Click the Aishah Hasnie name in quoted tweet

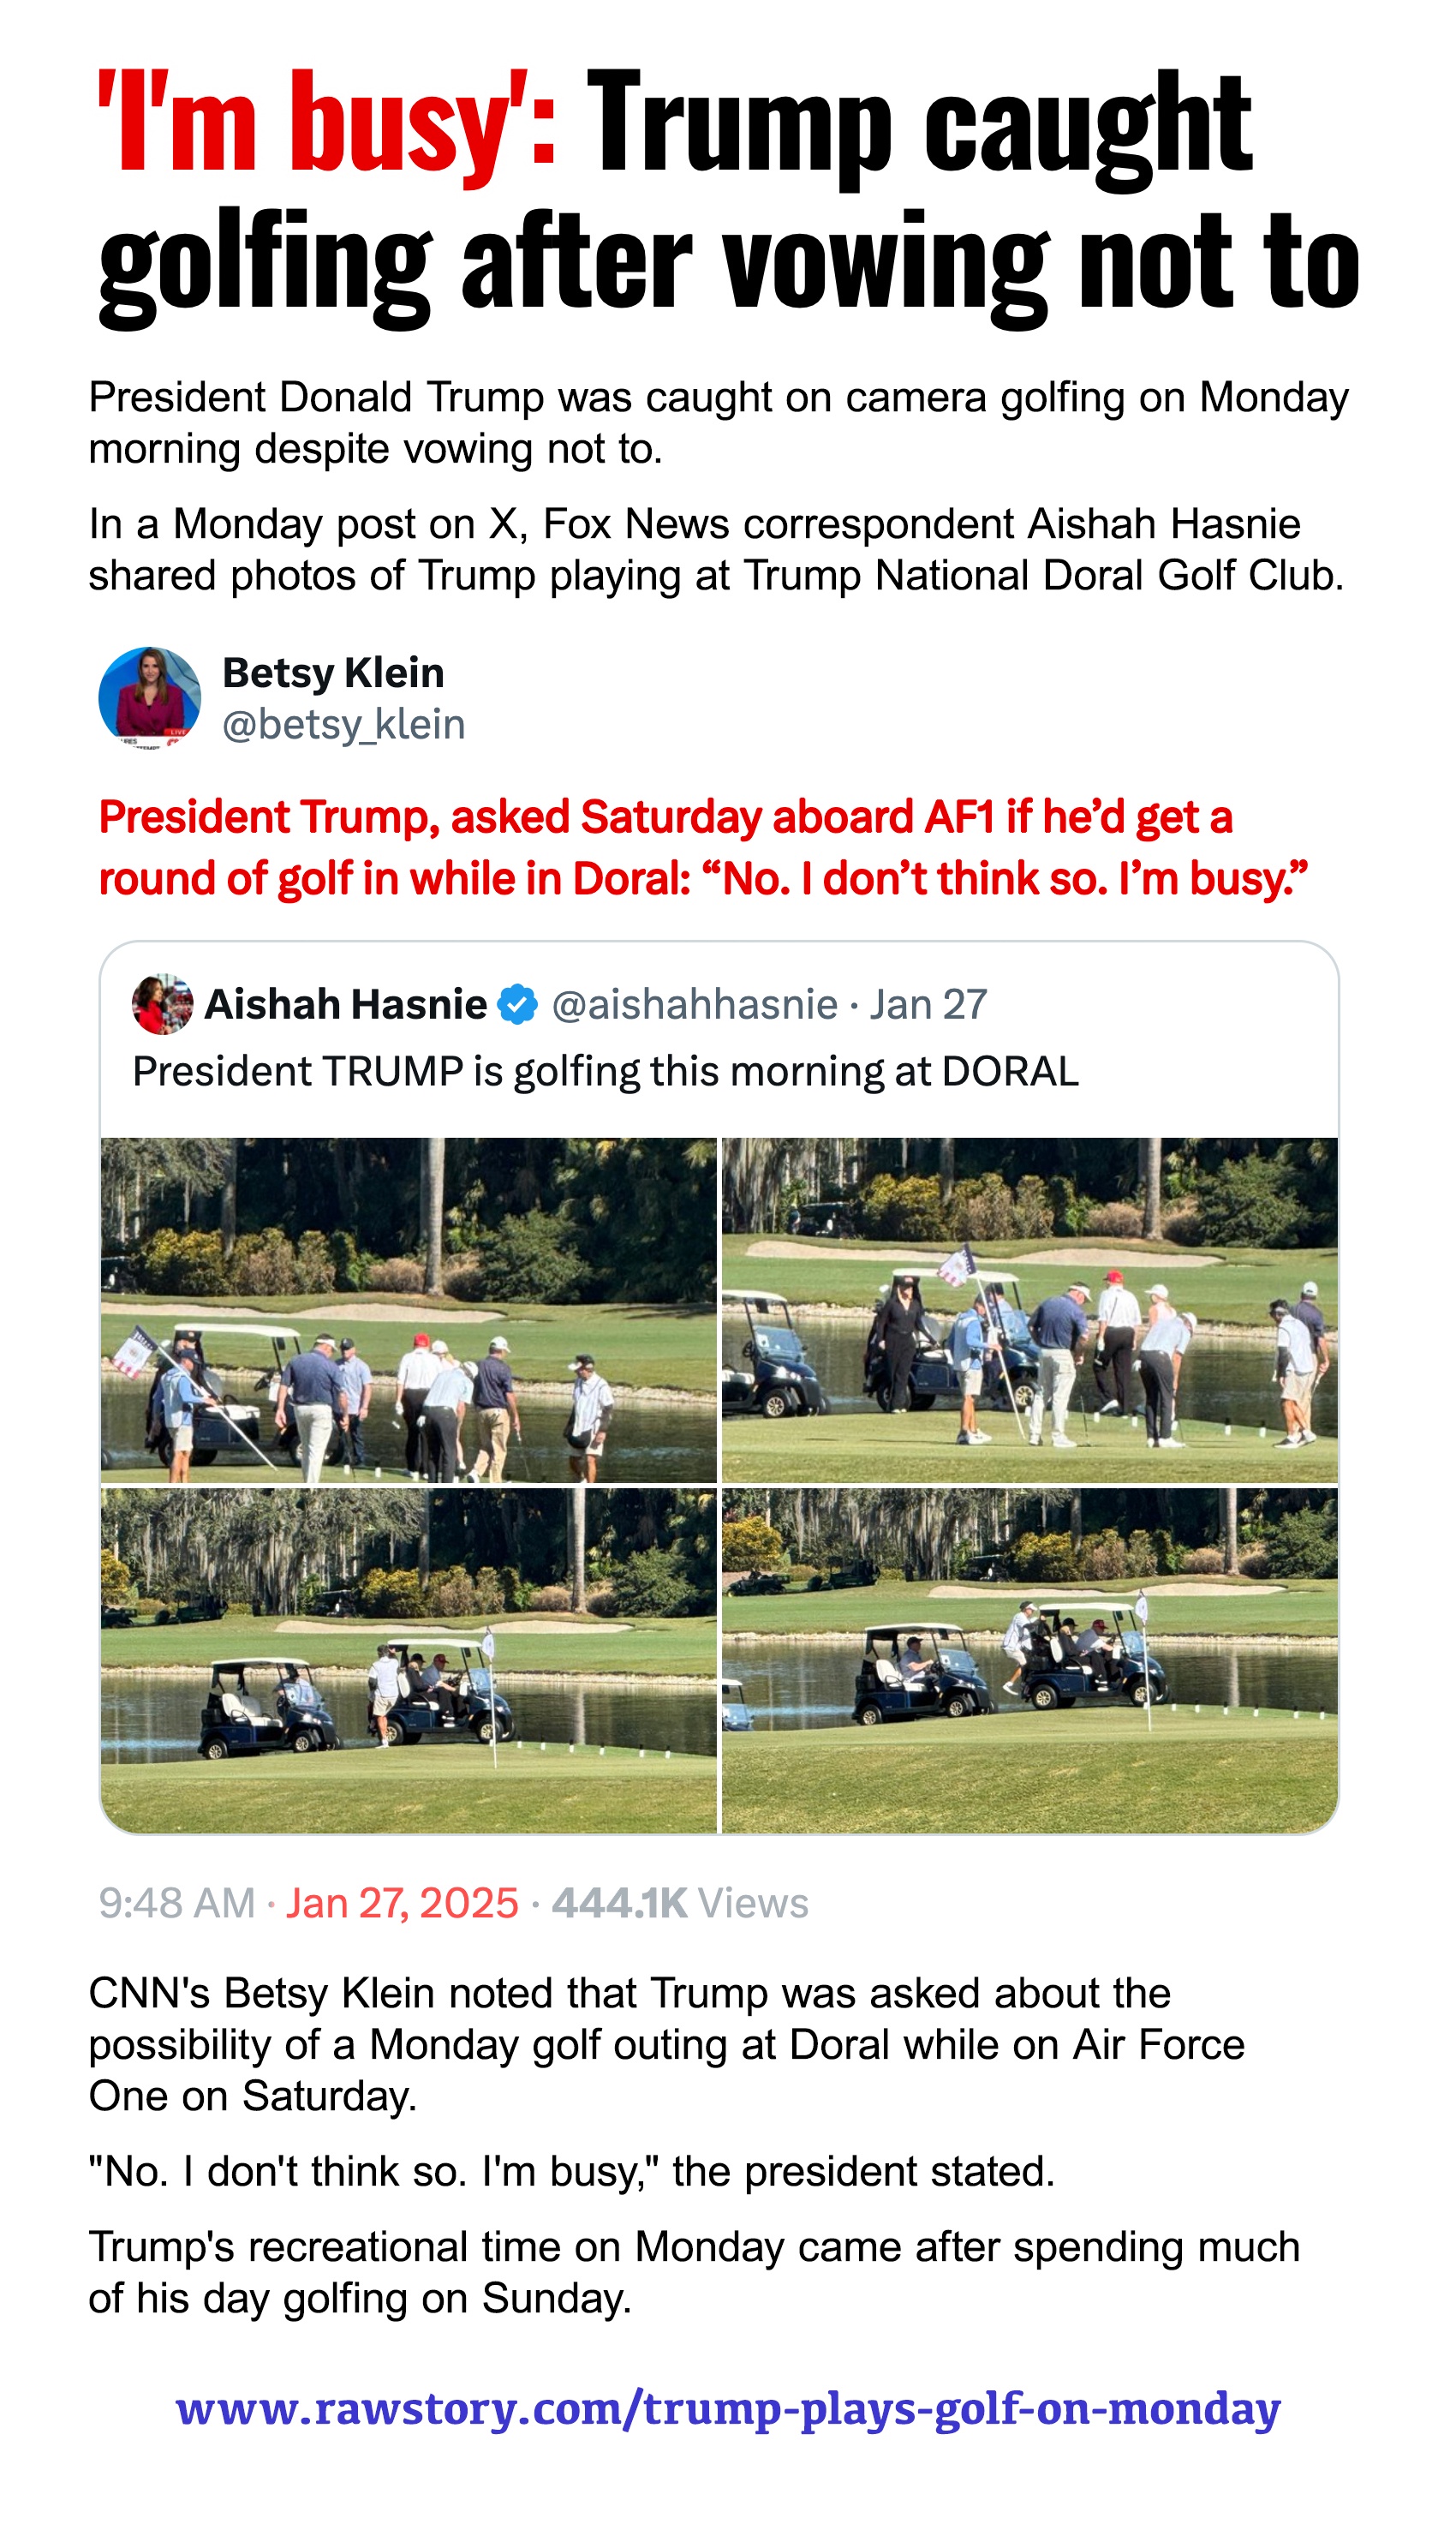(346, 1005)
